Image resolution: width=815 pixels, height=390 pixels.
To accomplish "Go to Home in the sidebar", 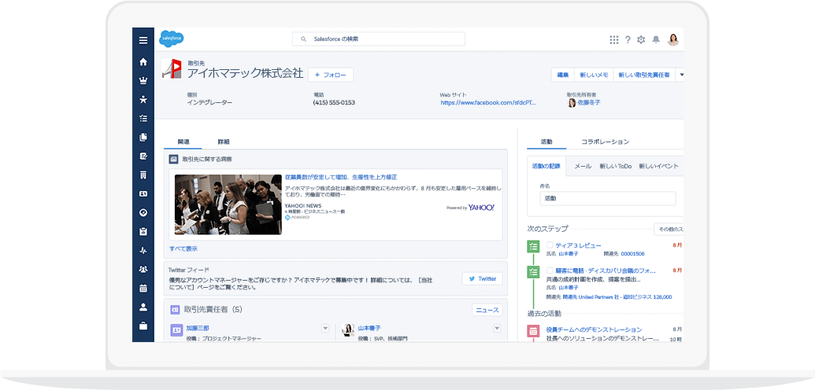I will click(143, 61).
